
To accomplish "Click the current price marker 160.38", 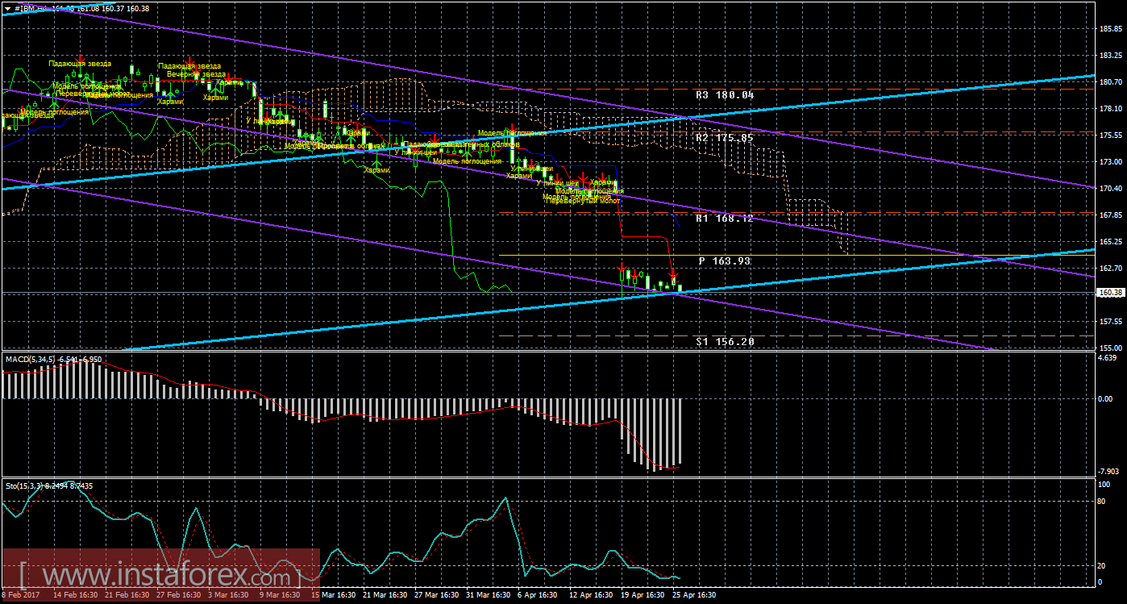I will [x=1111, y=293].
